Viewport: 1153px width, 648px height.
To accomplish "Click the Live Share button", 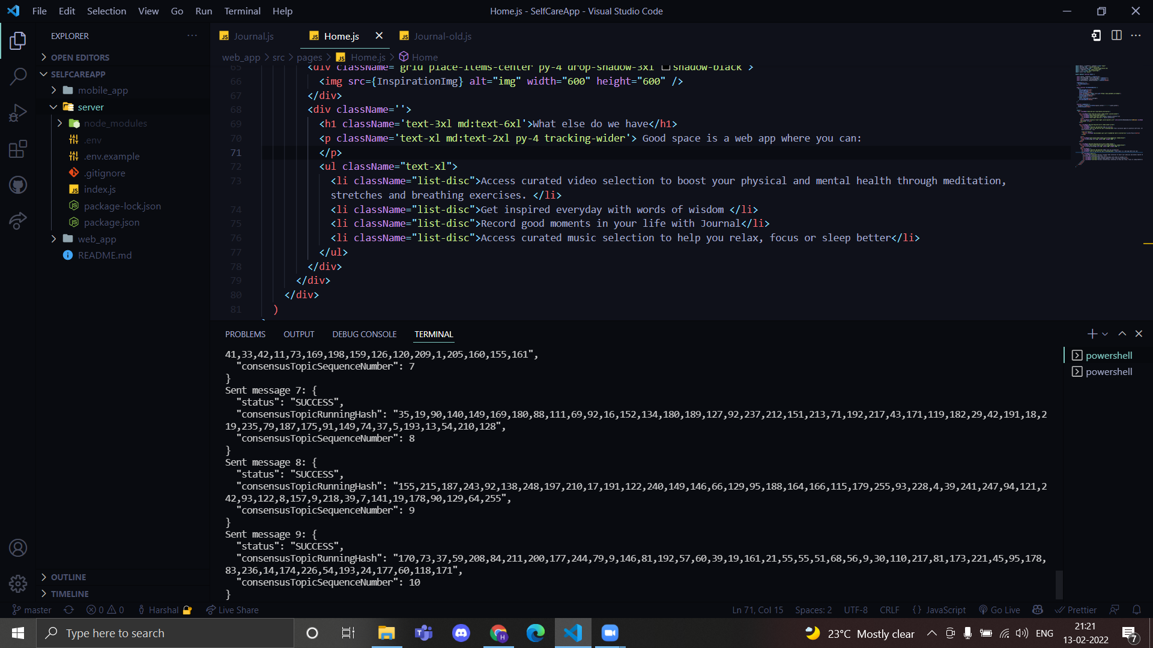I will (x=232, y=610).
